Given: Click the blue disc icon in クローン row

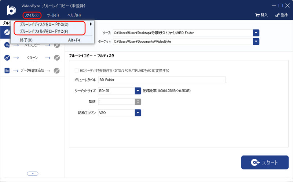Looking at the screenshot, I should pyautogui.click(x=7, y=58).
